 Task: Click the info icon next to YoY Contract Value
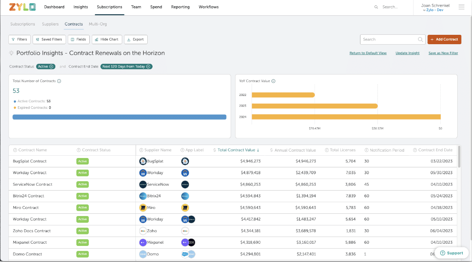coord(273,81)
